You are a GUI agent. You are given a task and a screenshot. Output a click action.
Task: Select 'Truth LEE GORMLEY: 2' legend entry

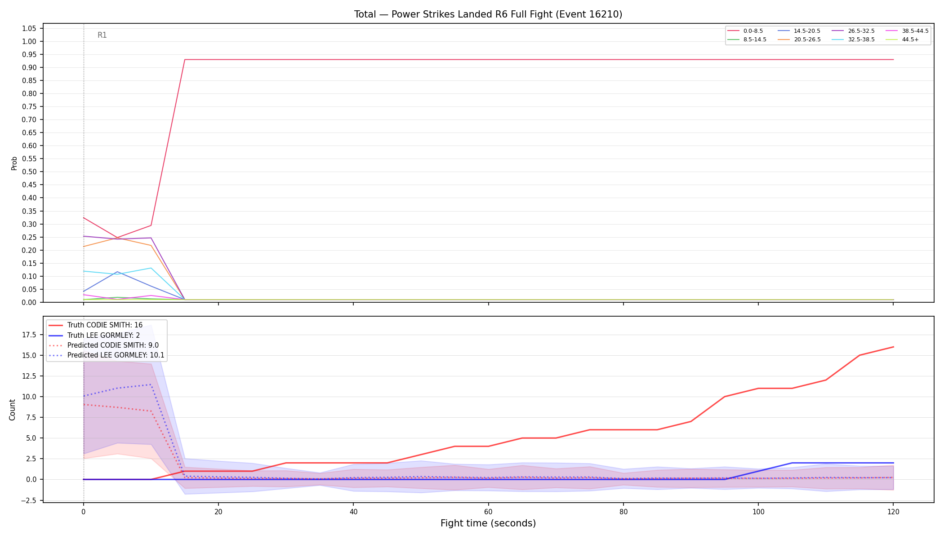[x=103, y=335]
